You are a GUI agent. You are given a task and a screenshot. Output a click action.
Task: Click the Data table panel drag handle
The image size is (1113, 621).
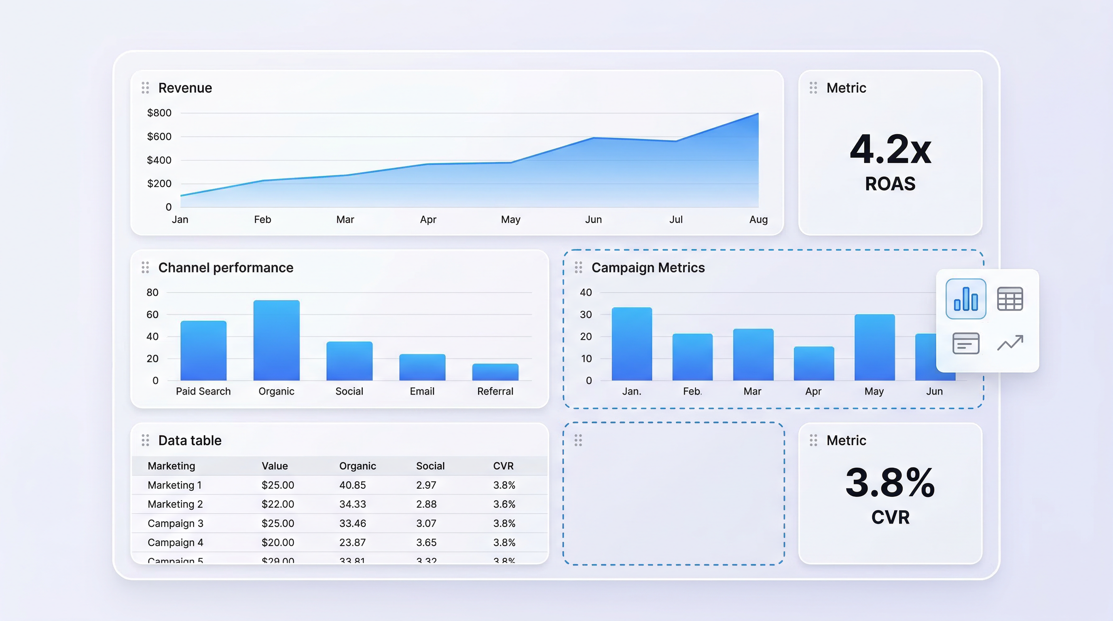point(145,441)
